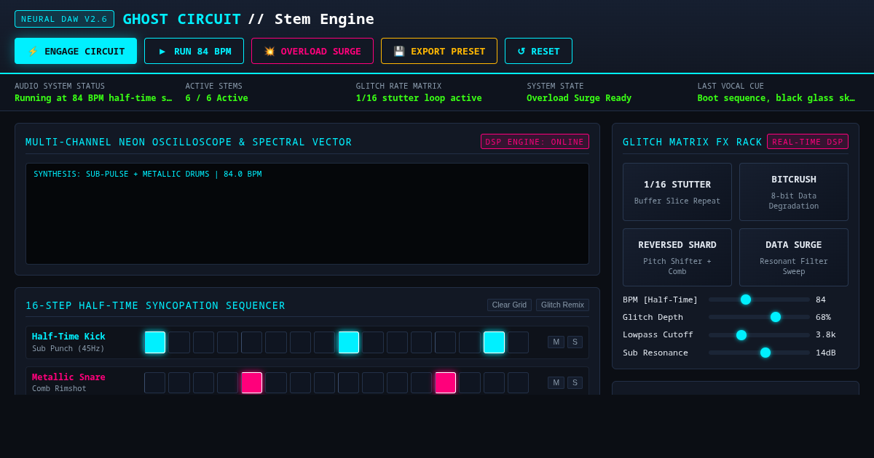Start playback via Run 84 BPM label

tap(202, 51)
